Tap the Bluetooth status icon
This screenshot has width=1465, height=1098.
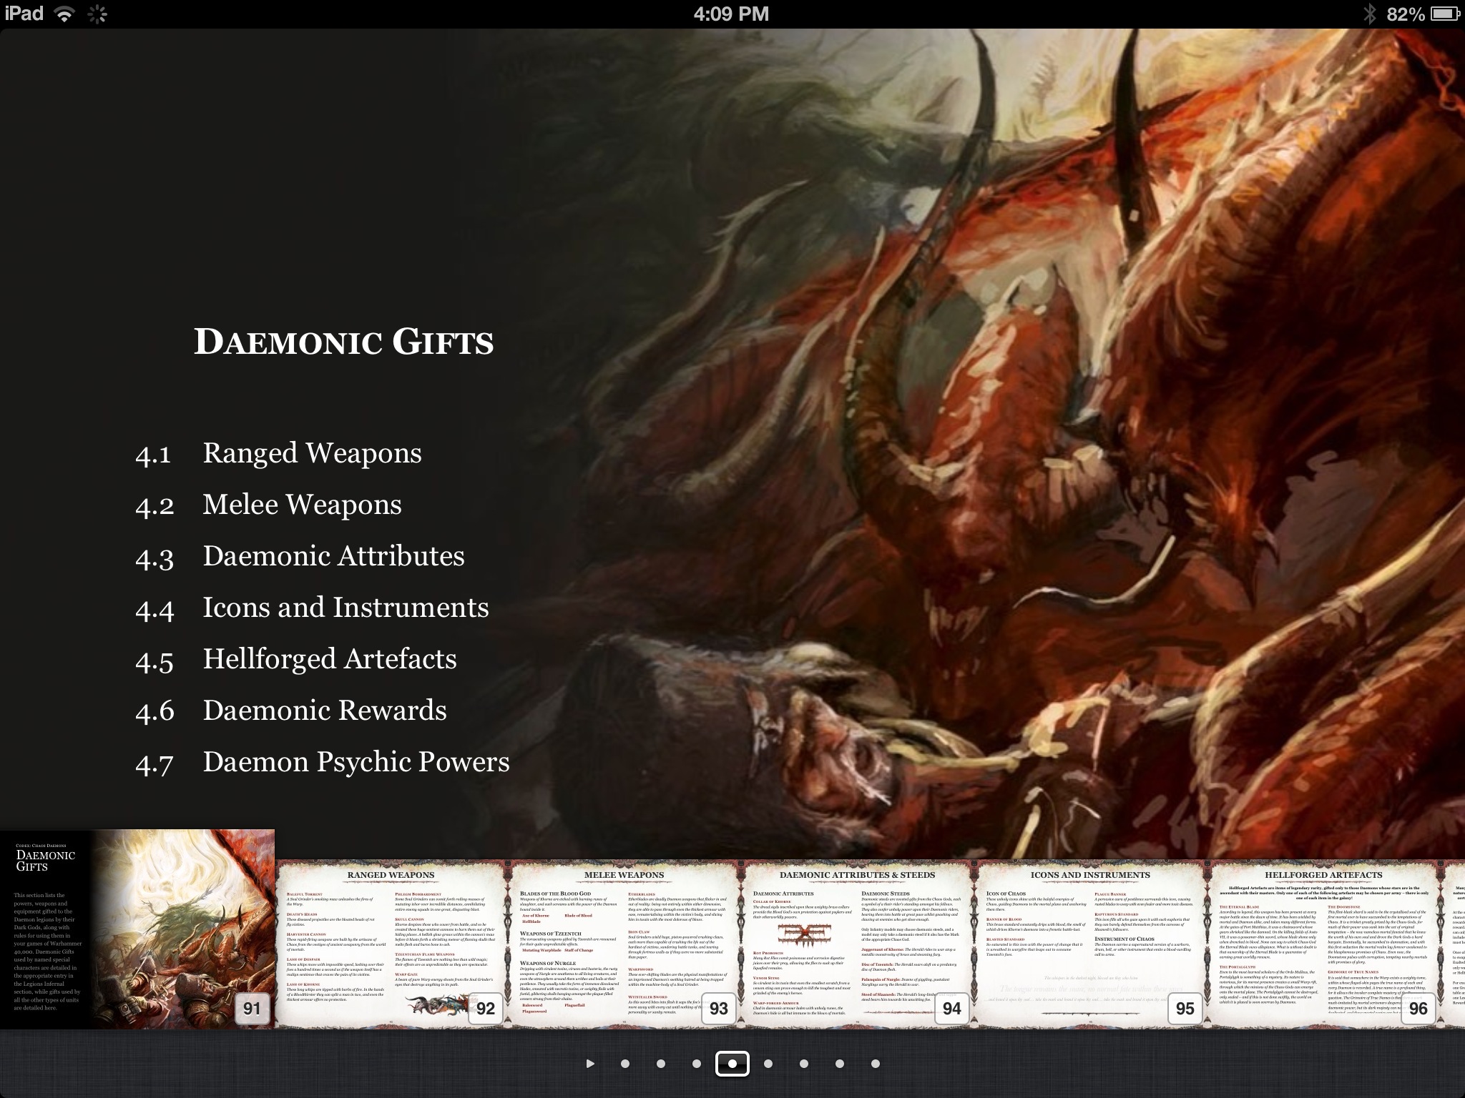pos(1369,14)
